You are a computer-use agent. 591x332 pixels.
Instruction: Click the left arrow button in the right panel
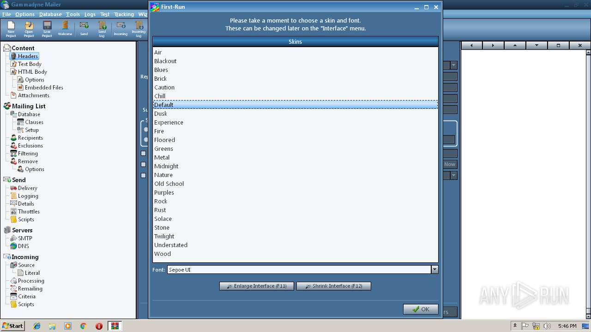471,45
